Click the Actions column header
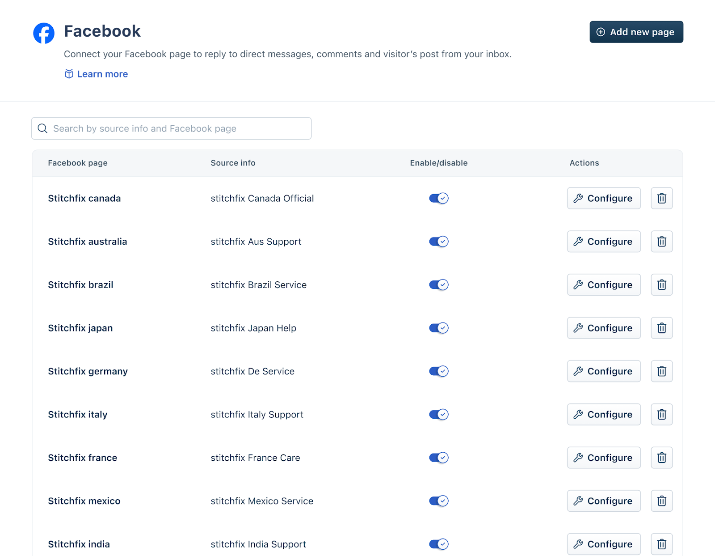The image size is (715, 556). [x=584, y=163]
